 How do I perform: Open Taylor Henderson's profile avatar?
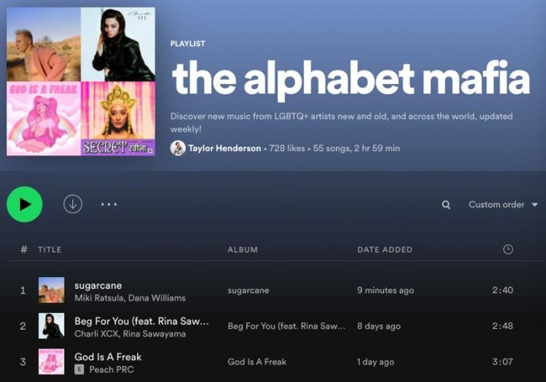tap(178, 148)
